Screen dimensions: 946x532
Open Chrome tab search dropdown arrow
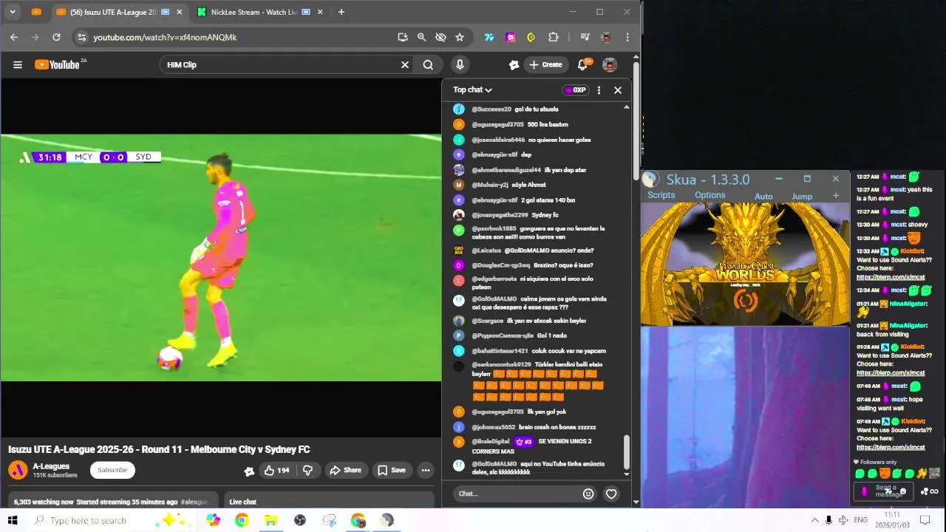pyautogui.click(x=14, y=12)
